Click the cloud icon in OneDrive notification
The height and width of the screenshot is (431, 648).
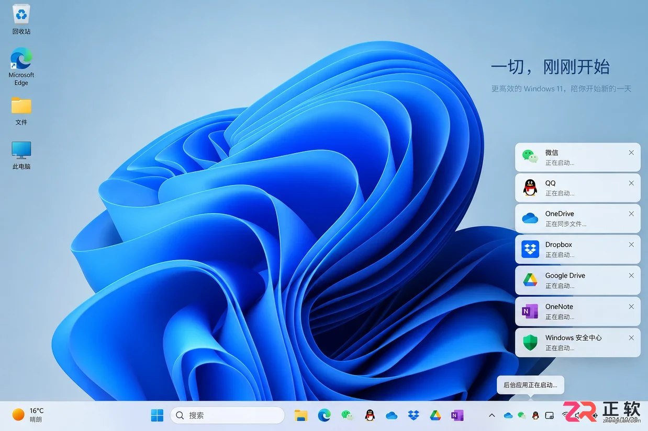(x=530, y=218)
